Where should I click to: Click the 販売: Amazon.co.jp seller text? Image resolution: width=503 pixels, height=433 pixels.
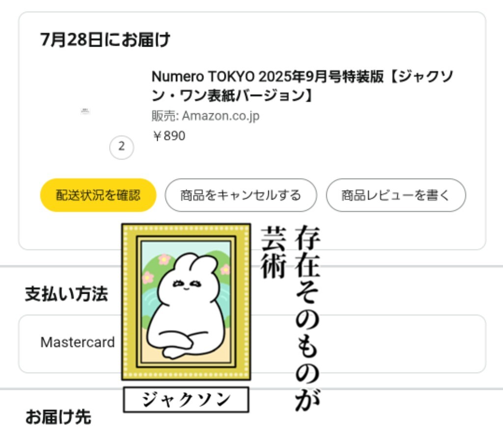pos(205,116)
